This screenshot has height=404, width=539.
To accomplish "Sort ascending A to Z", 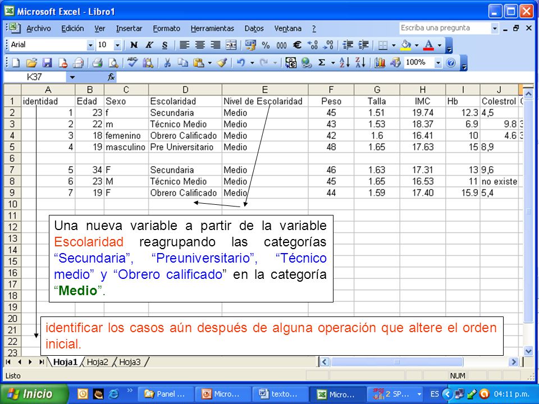I will 344,63.
